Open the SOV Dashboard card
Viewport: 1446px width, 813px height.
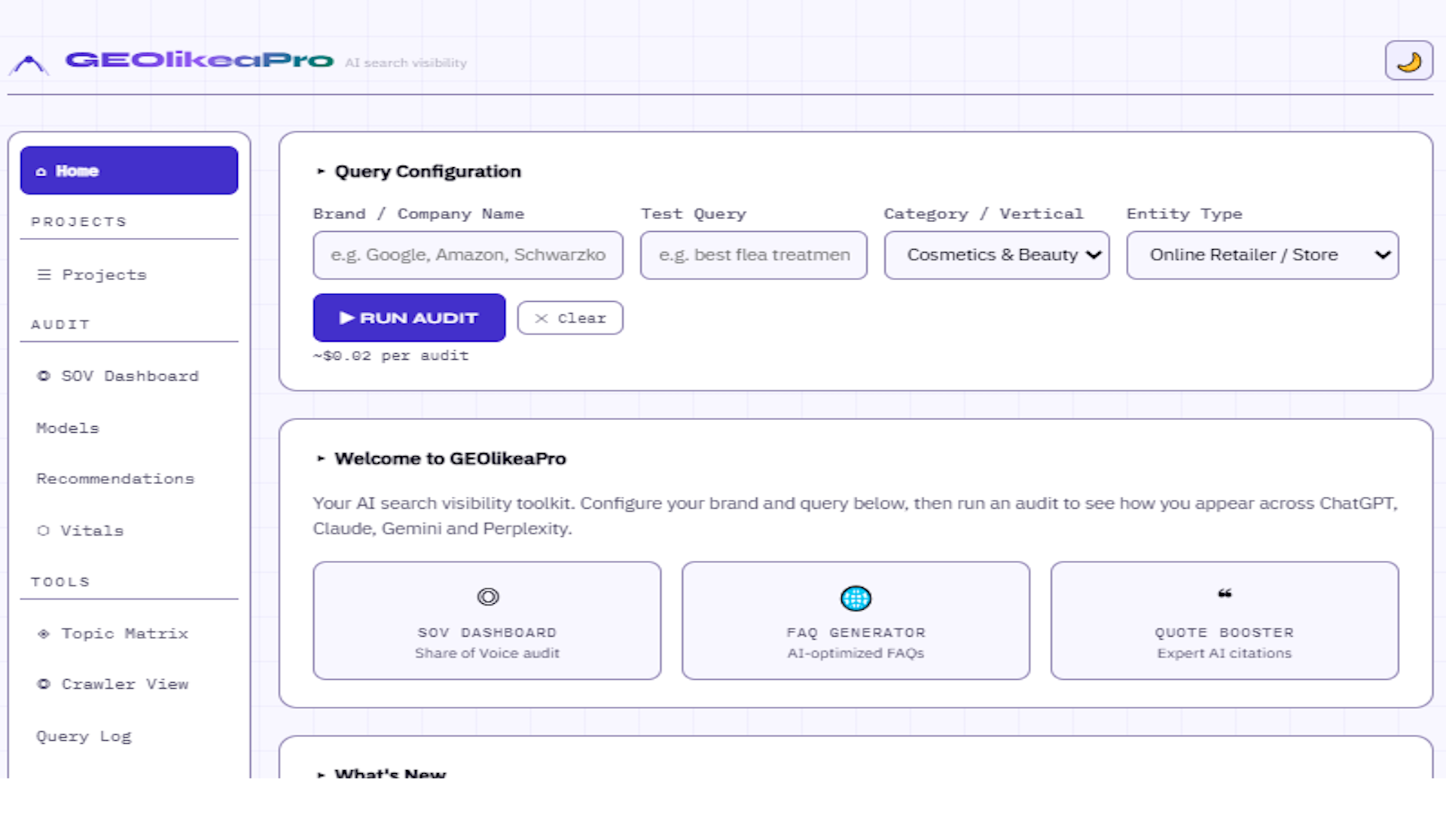point(487,620)
